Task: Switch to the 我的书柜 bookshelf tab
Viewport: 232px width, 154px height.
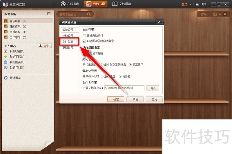Action: 95,4
